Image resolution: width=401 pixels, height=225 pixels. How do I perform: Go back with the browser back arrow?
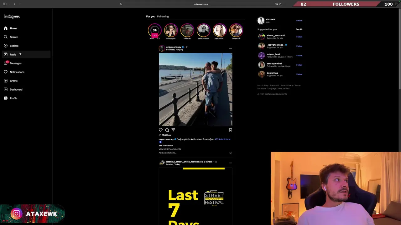click(x=14, y=4)
